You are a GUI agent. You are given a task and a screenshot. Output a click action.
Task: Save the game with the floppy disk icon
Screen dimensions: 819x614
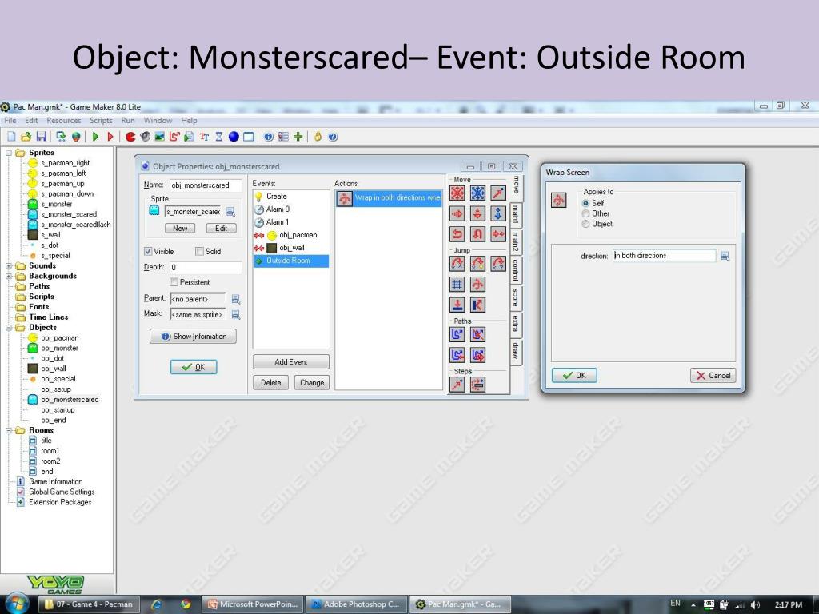tap(42, 137)
